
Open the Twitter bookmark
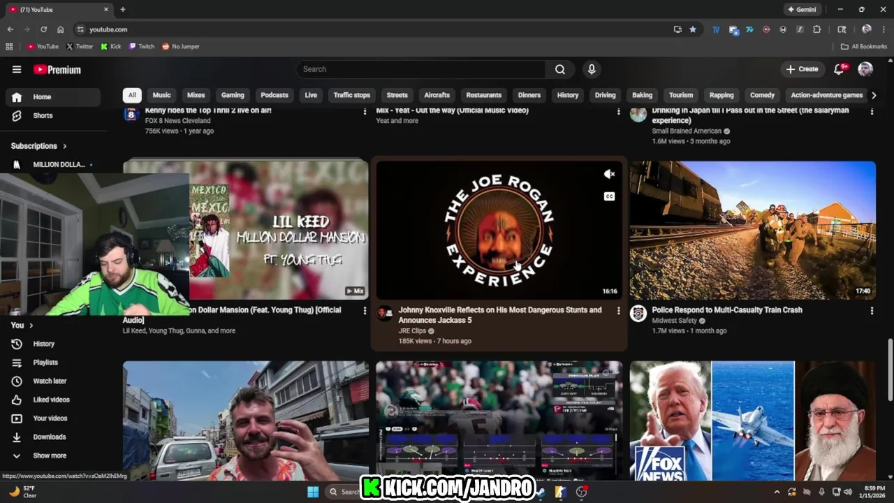(80, 46)
